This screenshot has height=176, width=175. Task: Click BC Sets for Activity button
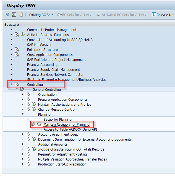[x=74, y=15]
